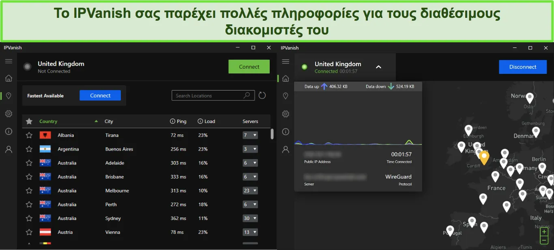Viewport: 554px width, 250px height.
Task: Select map pin near Aberdeen
Action: pos(468,130)
